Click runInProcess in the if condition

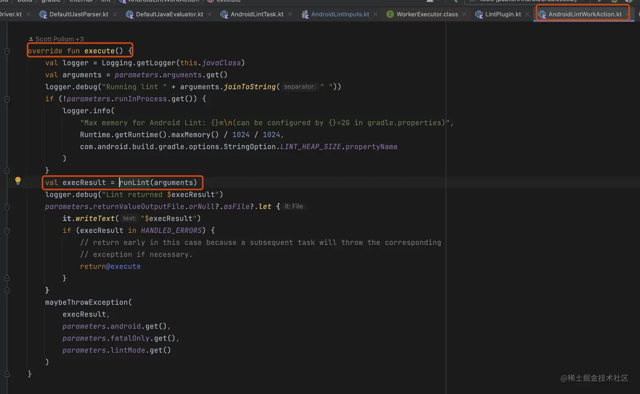141,99
